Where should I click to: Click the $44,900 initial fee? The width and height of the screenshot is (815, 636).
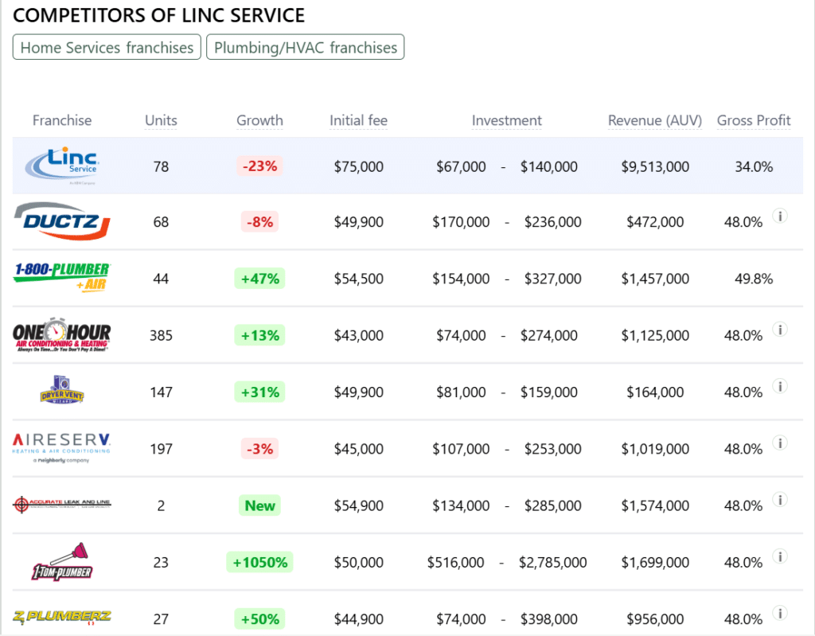[x=359, y=618]
